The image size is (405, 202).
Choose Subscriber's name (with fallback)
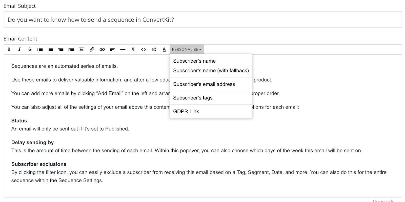pos(211,71)
